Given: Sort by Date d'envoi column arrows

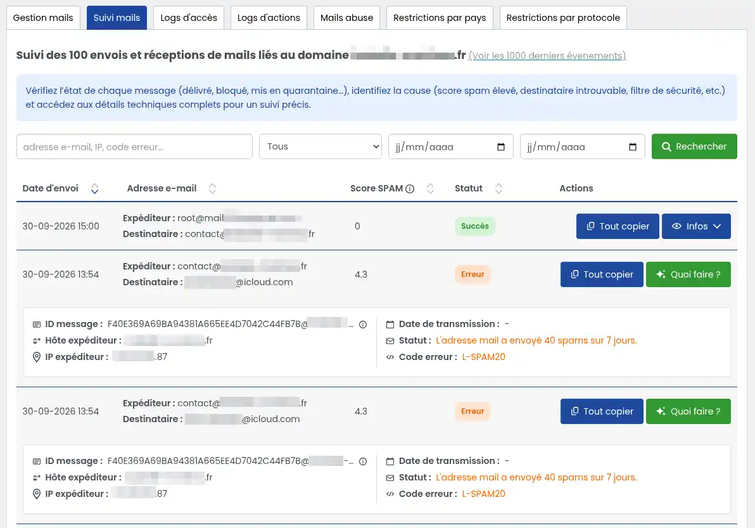Looking at the screenshot, I should click(95, 188).
